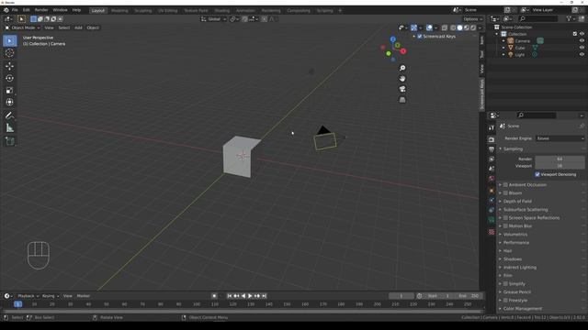The image size is (588, 330).
Task: Open the viewport Options popover
Action: (x=472, y=19)
